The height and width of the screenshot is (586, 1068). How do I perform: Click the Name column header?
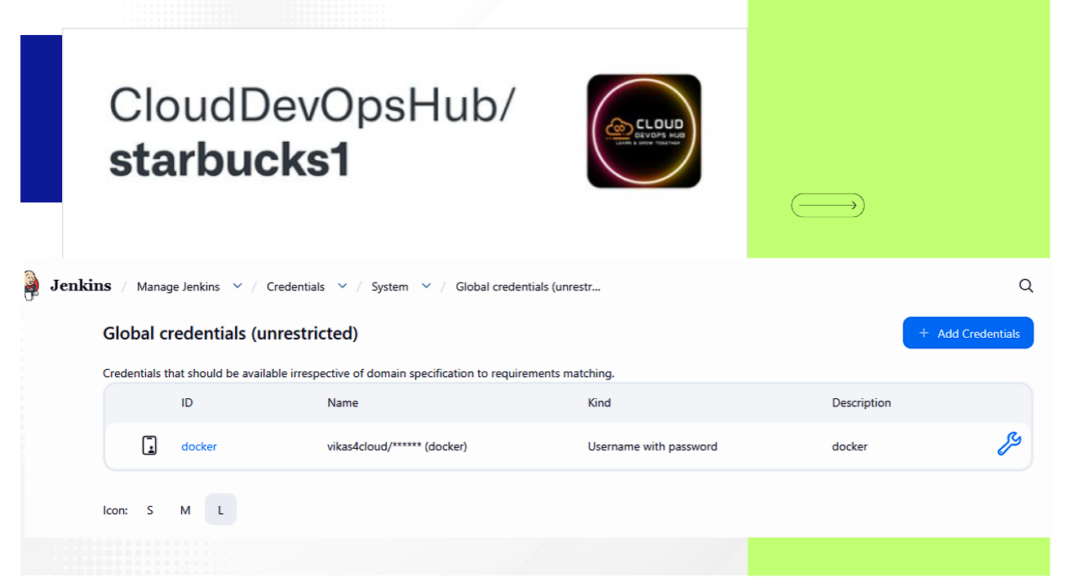coord(343,402)
